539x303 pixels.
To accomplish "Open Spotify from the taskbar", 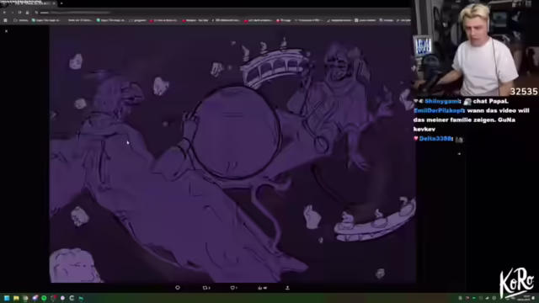I will tap(44, 298).
